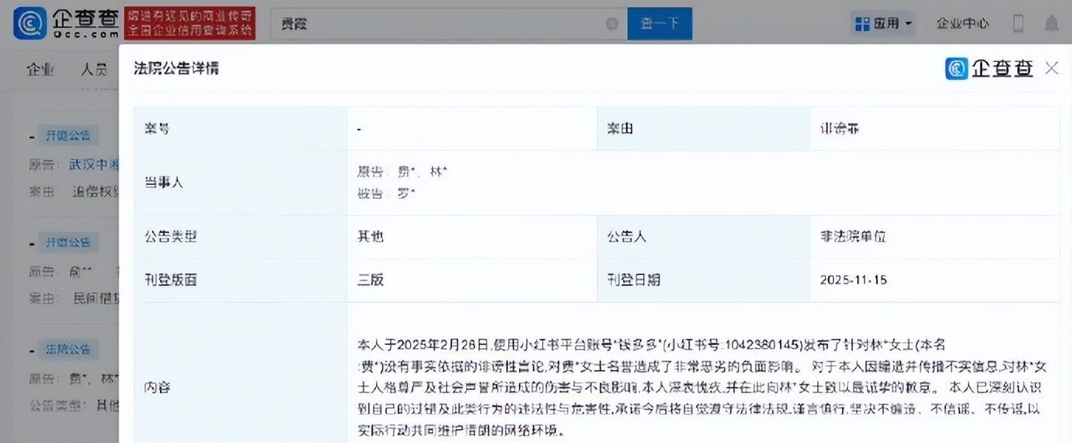Click the second 开庭公告 tag

click(x=68, y=242)
